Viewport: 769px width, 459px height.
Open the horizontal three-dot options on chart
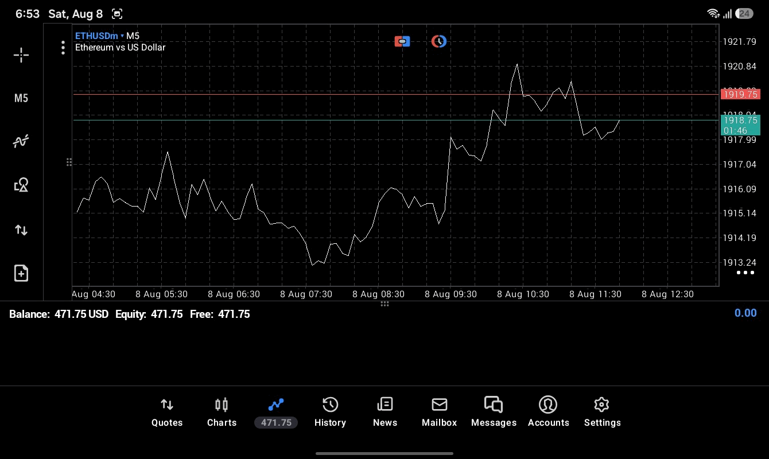tap(745, 273)
